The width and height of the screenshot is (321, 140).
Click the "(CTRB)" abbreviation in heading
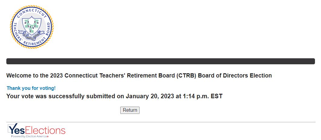[186, 76]
